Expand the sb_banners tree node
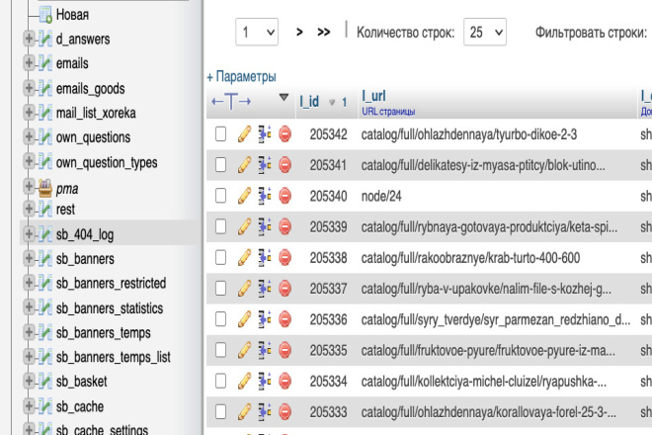 (29, 258)
